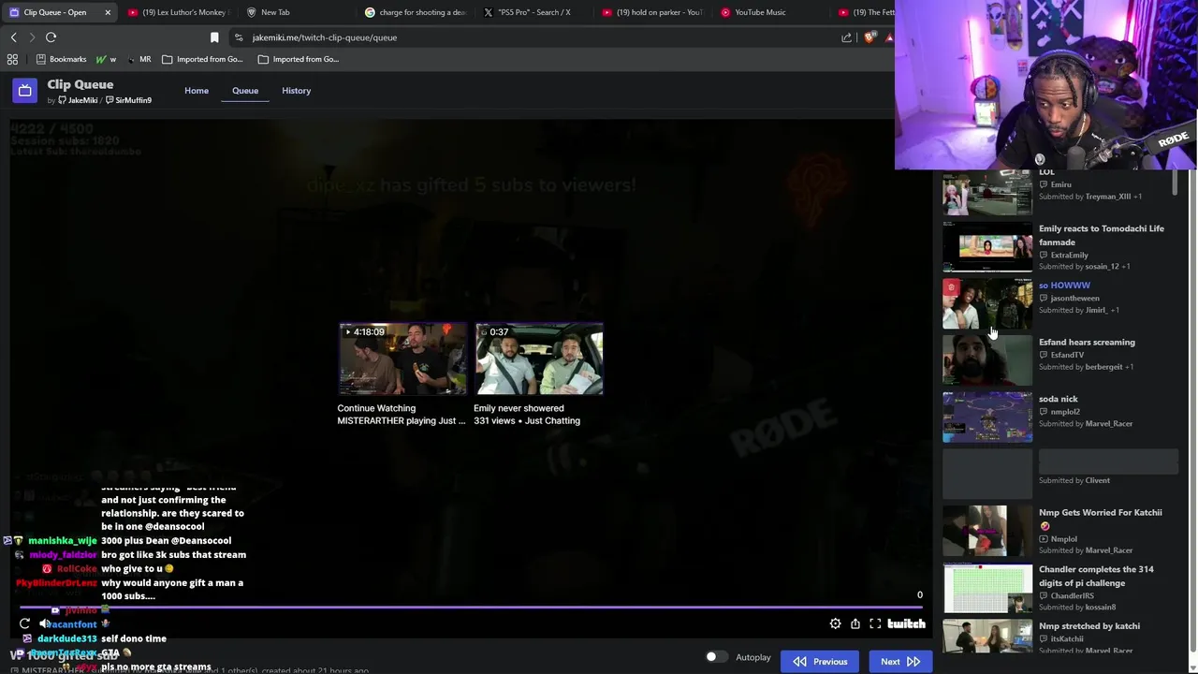Switch to the 'charge for shooting' Google tab
The width and height of the screenshot is (1198, 674).
[x=416, y=12]
